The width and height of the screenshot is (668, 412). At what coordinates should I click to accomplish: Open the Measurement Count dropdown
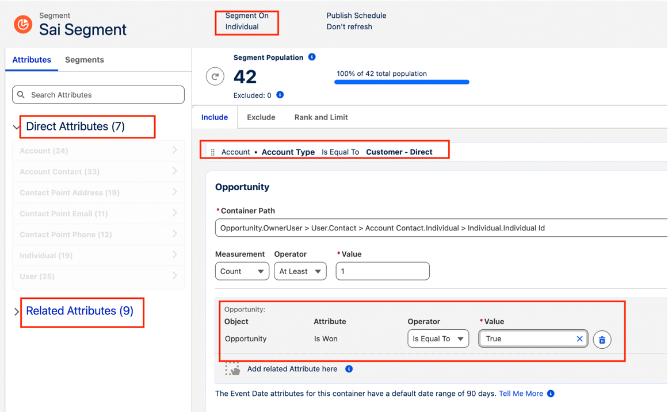(242, 271)
